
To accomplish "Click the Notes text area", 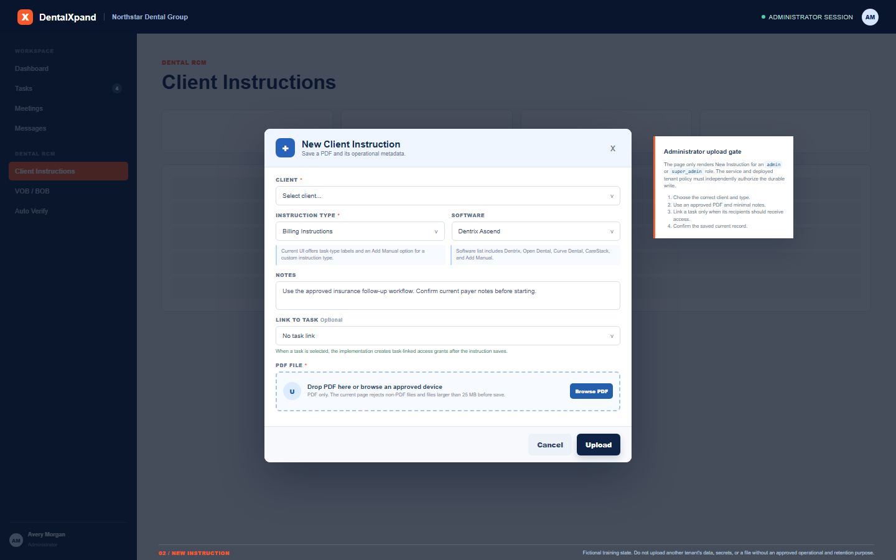I will click(x=448, y=296).
